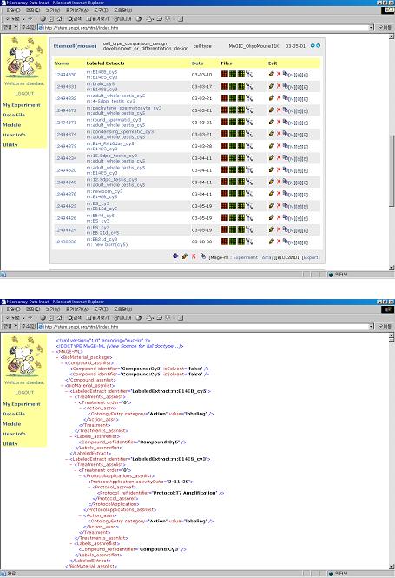The width and height of the screenshot is (395, 578).
Task: Click the vertical scrollbar thumb of the experiment list page
Action: 392,170
